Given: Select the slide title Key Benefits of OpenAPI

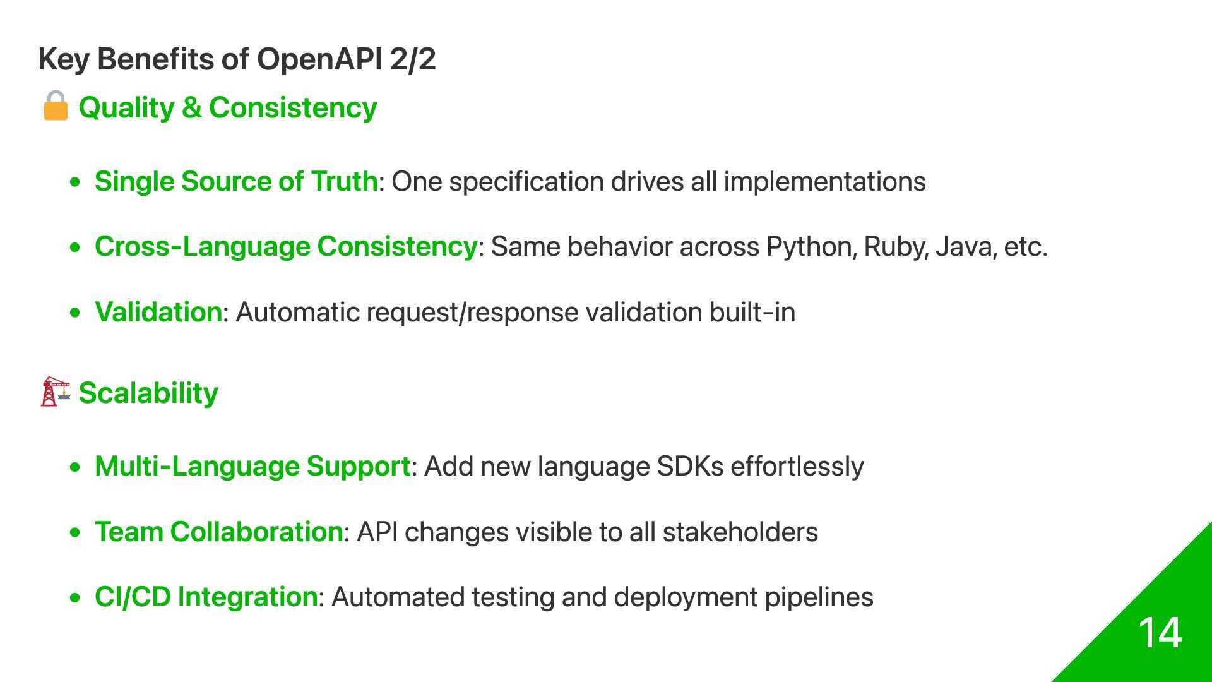Looking at the screenshot, I should click(237, 59).
